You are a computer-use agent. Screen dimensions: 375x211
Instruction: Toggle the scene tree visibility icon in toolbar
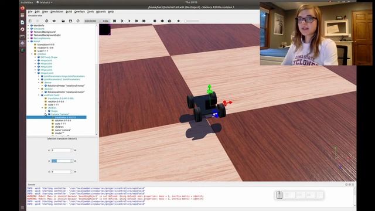[x=30, y=21]
